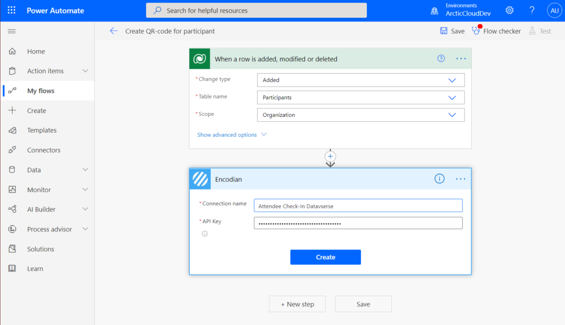Go back using the left arrow
The height and width of the screenshot is (325, 565).
coord(114,31)
